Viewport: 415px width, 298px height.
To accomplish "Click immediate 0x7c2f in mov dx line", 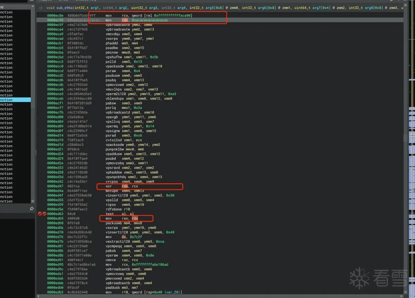I will pos(136,237).
